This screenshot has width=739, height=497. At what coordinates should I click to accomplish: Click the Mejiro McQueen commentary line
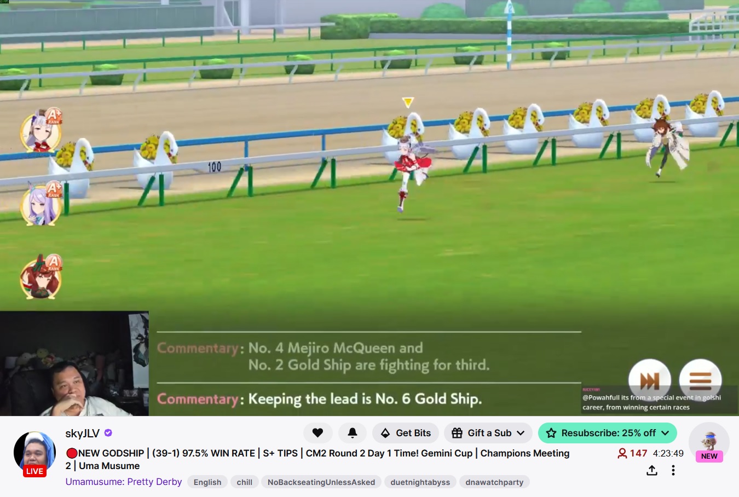point(324,356)
